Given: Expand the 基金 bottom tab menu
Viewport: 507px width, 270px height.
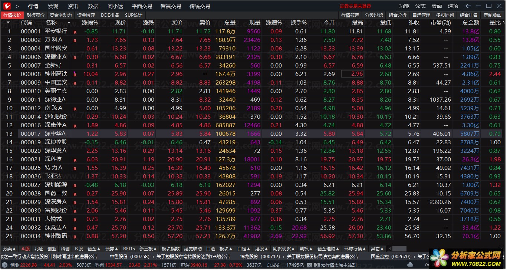Looking at the screenshot, I should (94, 248).
